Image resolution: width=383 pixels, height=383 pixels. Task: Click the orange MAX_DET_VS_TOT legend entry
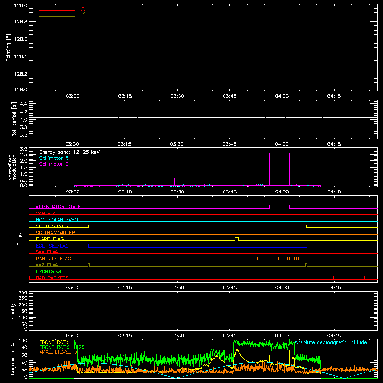[x=59, y=352]
